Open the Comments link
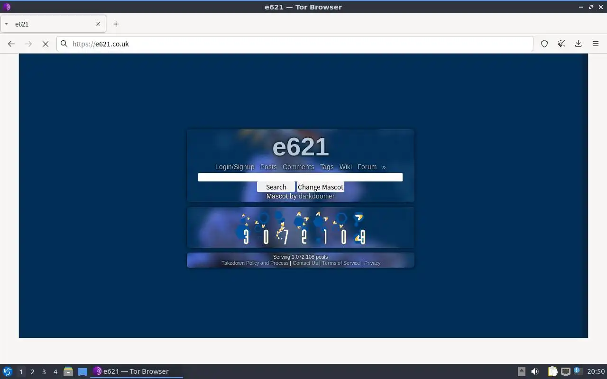The width and height of the screenshot is (607, 379). pyautogui.click(x=298, y=167)
